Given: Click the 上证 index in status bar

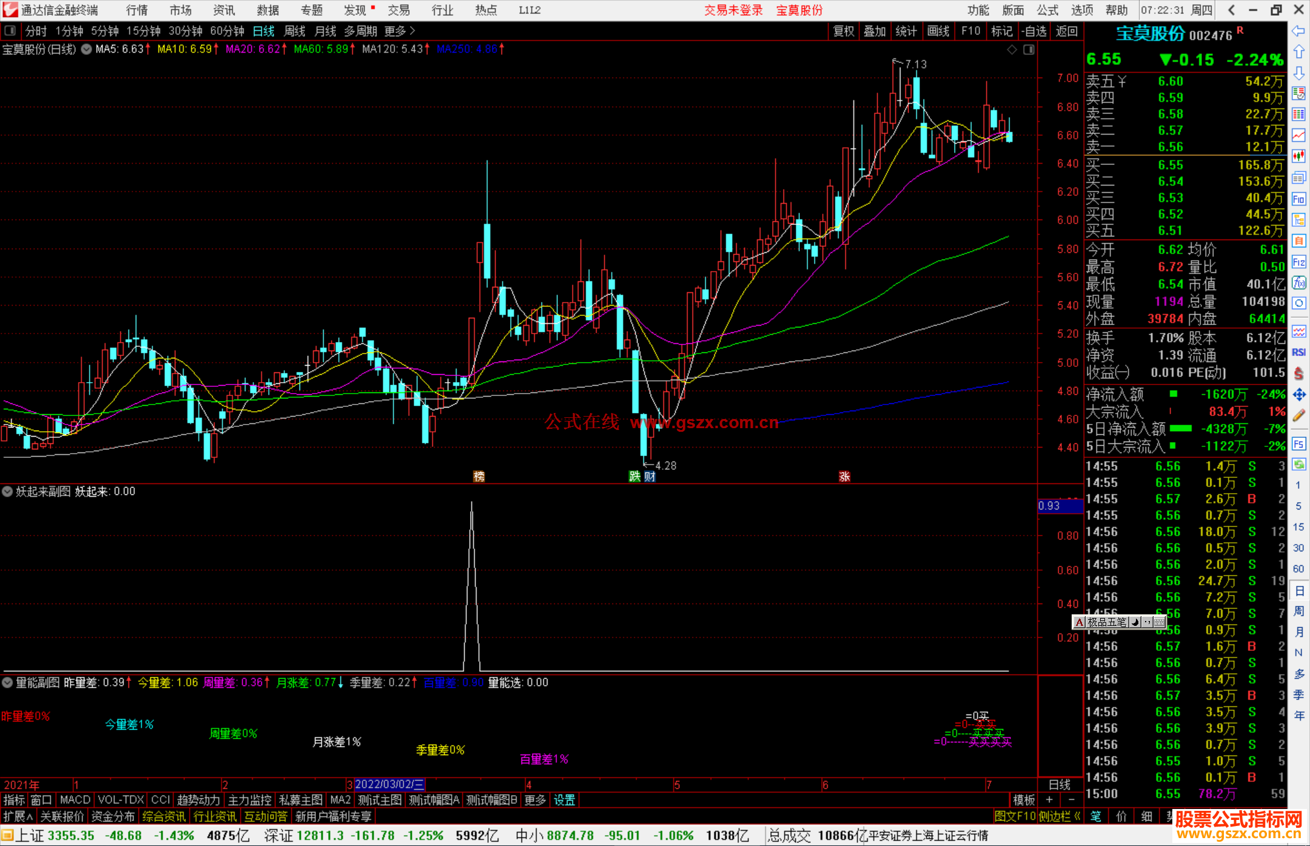Looking at the screenshot, I should point(30,836).
